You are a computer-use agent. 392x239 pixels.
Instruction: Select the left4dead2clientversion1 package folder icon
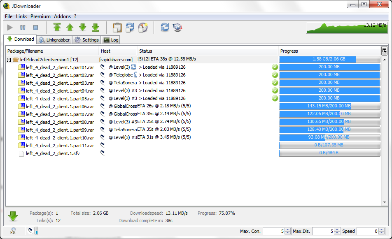[16, 60]
